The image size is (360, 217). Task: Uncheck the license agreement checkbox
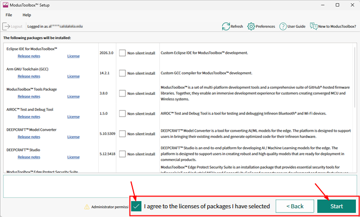coord(136,206)
